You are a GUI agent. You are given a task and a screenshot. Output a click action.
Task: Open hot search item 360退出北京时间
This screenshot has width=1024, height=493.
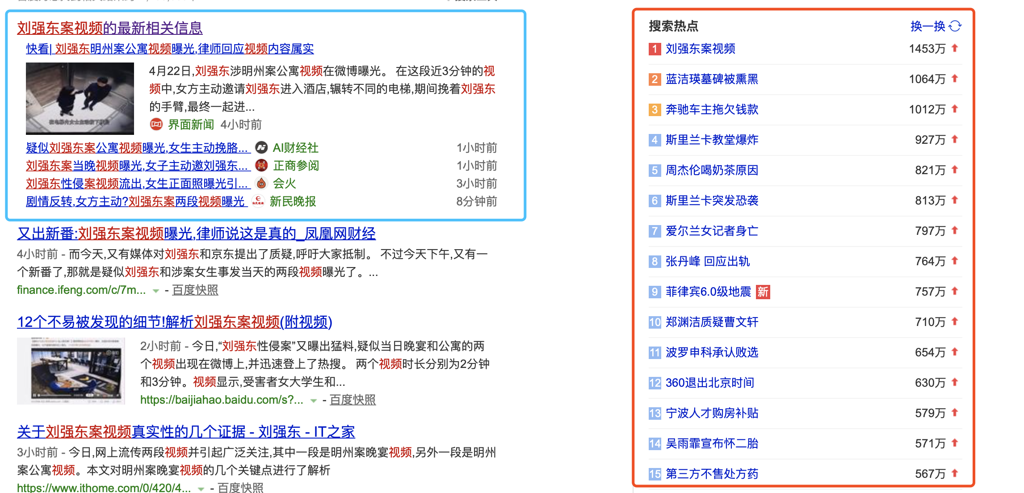pyautogui.click(x=709, y=383)
